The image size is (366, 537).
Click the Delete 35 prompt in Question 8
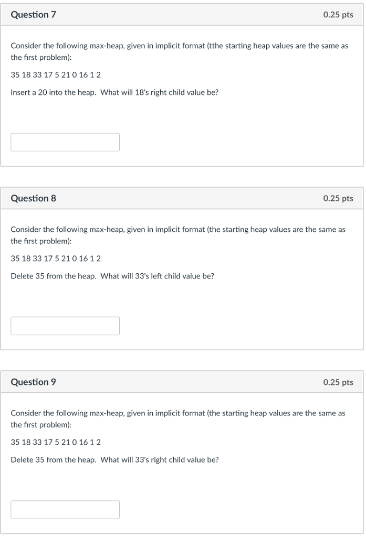(112, 276)
